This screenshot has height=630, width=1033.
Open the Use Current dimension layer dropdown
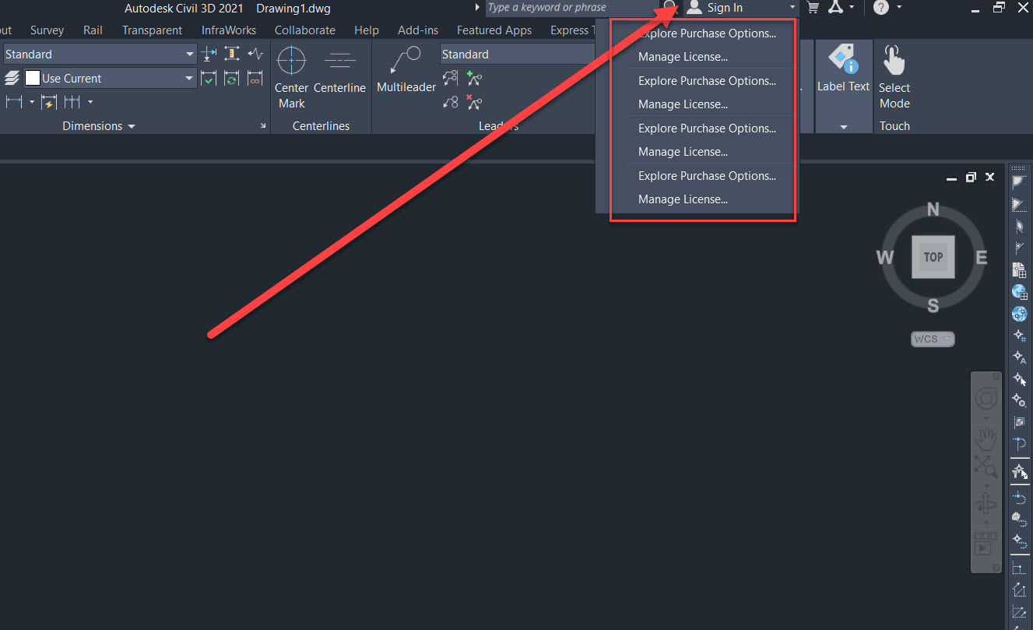(x=110, y=78)
